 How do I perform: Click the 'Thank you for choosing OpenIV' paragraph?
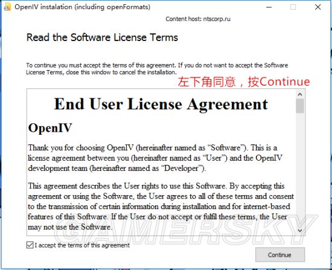click(155, 158)
